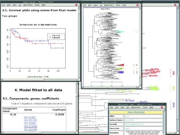Click the red stop icon in rightmost background window

175,5
